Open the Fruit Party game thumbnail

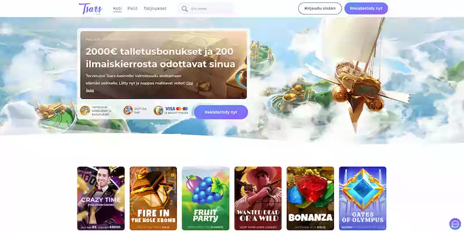pos(206,198)
